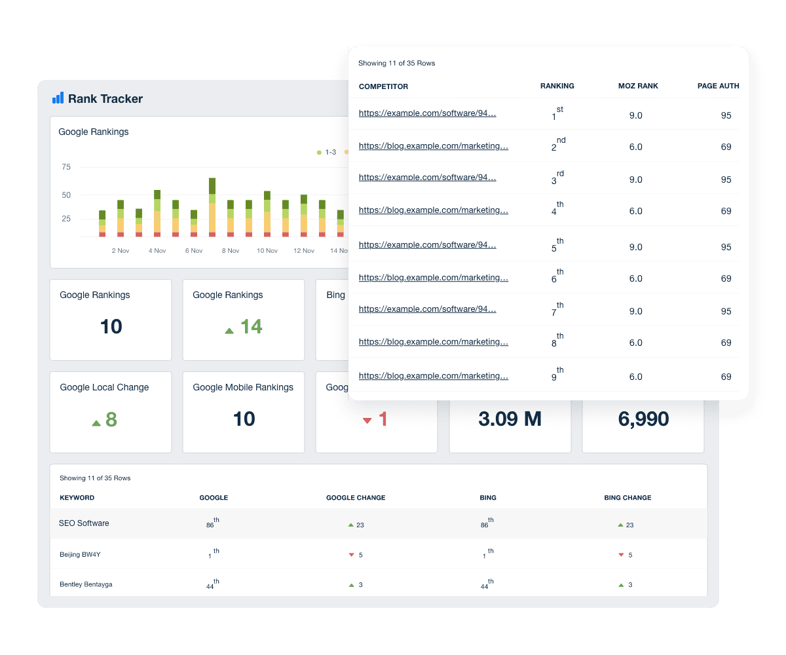The width and height of the screenshot is (786, 655).
Task: Open the 9th ranked blog marketing link
Action: coord(433,376)
